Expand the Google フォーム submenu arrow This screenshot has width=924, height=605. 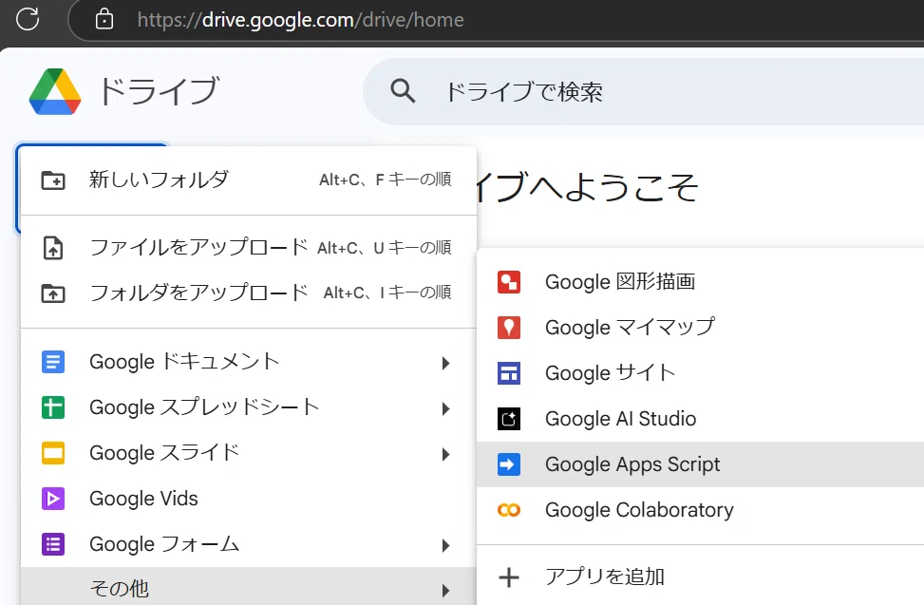pyautogui.click(x=446, y=545)
